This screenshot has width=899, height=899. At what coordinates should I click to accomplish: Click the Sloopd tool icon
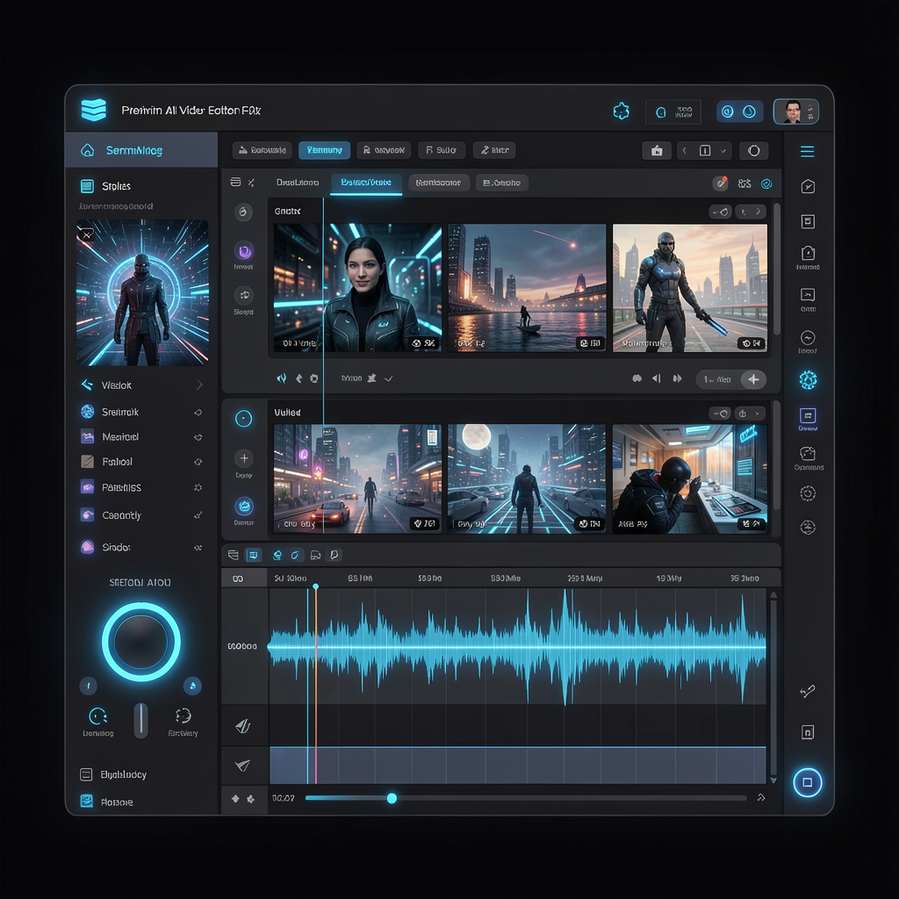244,295
